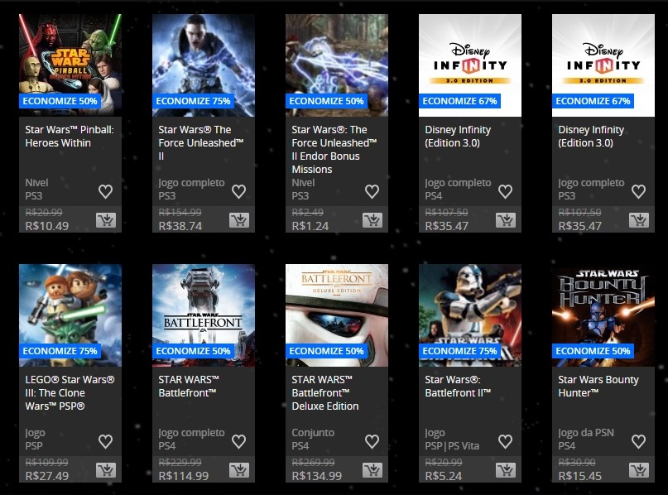The width and height of the screenshot is (668, 495).
Task: Wishlist STAR WARS Battlefront PS4 full game
Action: click(239, 441)
